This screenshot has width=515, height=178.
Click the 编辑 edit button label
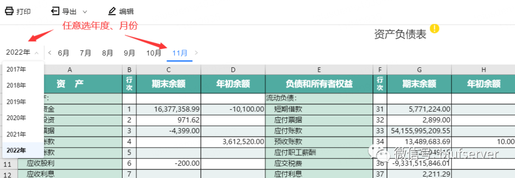126,11
